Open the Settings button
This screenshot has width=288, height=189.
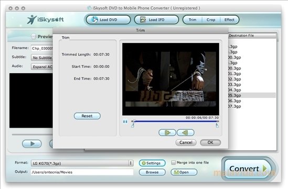pos(152,163)
